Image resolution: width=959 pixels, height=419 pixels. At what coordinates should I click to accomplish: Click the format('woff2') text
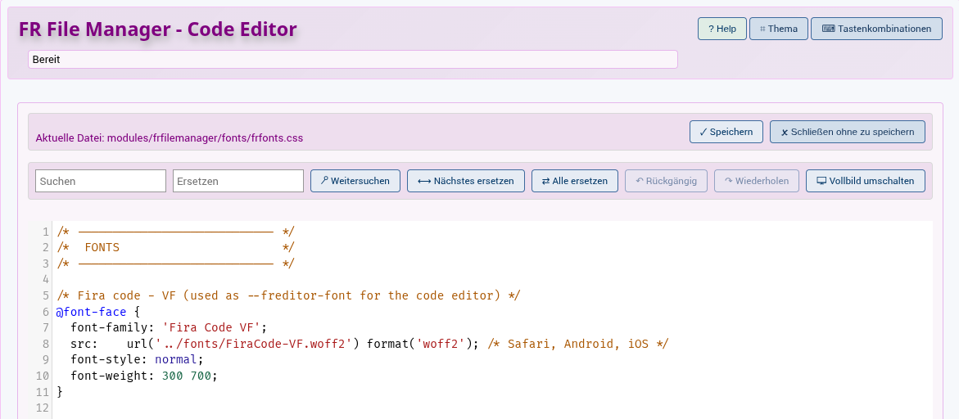[419, 343]
